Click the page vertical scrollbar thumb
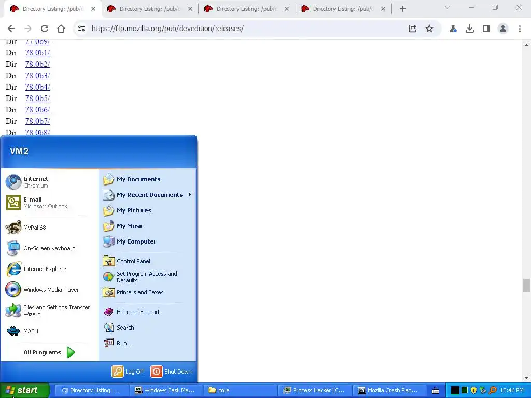531x398 pixels. (526, 286)
